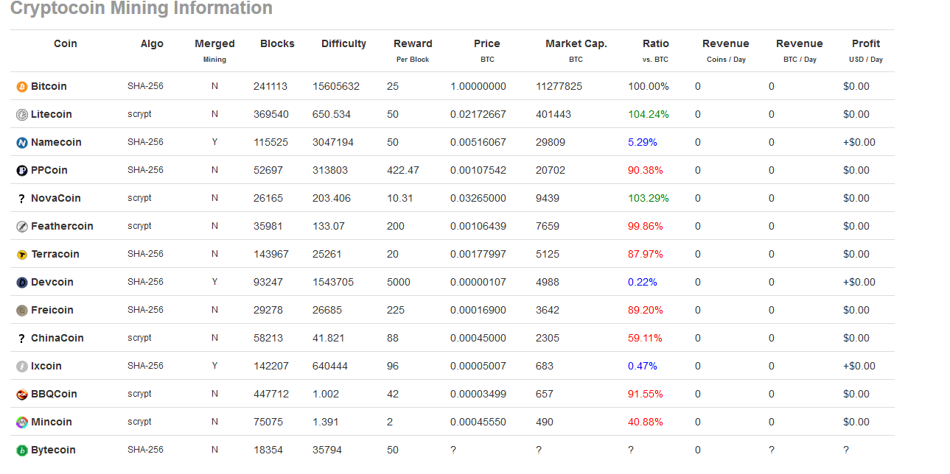Click the colorful Mincoin logo icon

[22, 422]
